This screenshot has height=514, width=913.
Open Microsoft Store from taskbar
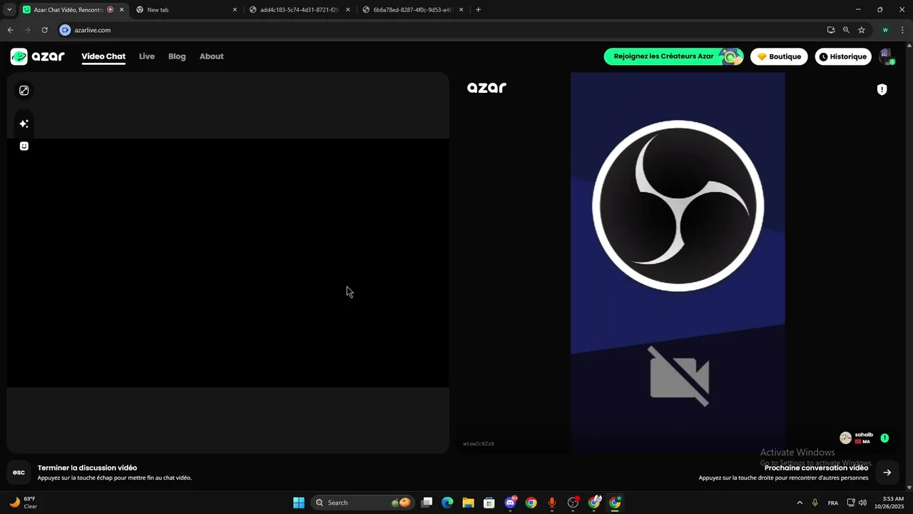(489, 503)
